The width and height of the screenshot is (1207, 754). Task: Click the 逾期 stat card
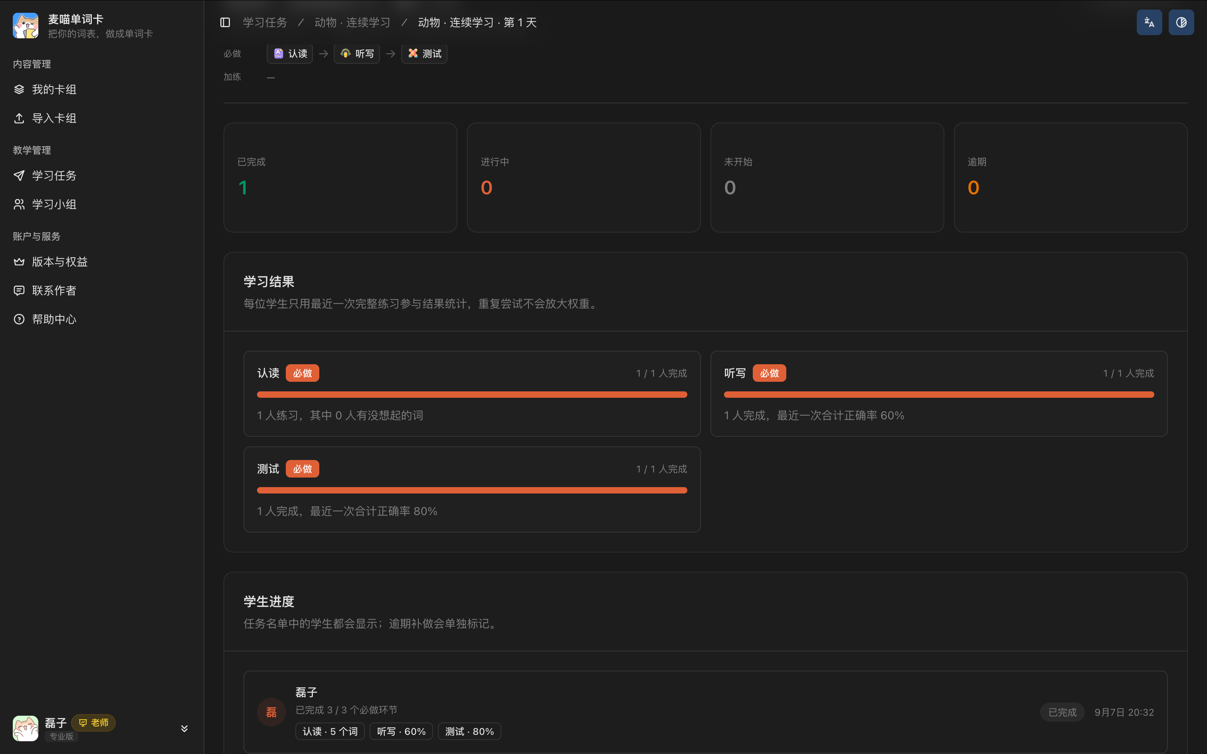1070,178
